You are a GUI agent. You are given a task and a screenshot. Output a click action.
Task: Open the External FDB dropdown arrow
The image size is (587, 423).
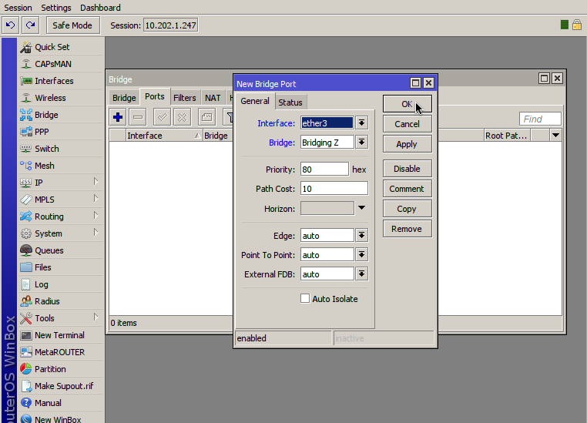coord(361,274)
